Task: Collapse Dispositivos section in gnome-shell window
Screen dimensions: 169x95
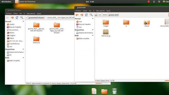Action: [x=93, y=30]
